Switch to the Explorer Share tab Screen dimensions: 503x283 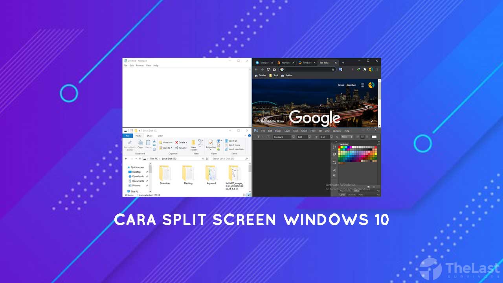coord(150,136)
